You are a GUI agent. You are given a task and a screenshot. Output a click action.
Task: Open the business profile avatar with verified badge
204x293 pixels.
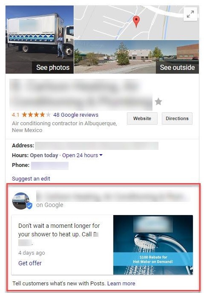pos(22,201)
